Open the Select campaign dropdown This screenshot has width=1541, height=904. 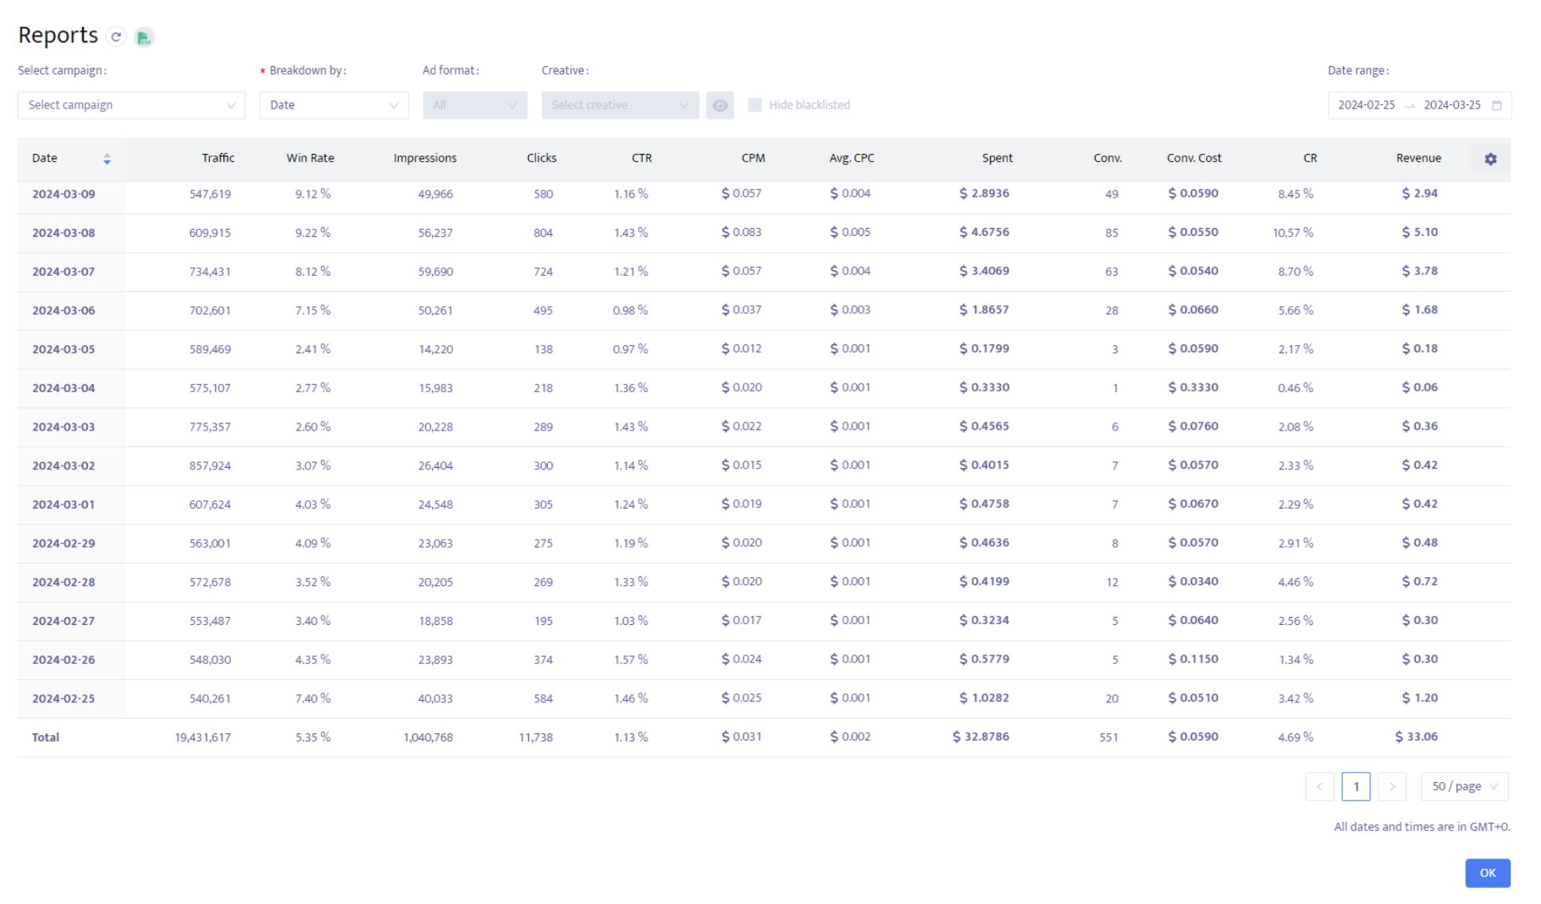[x=132, y=105]
